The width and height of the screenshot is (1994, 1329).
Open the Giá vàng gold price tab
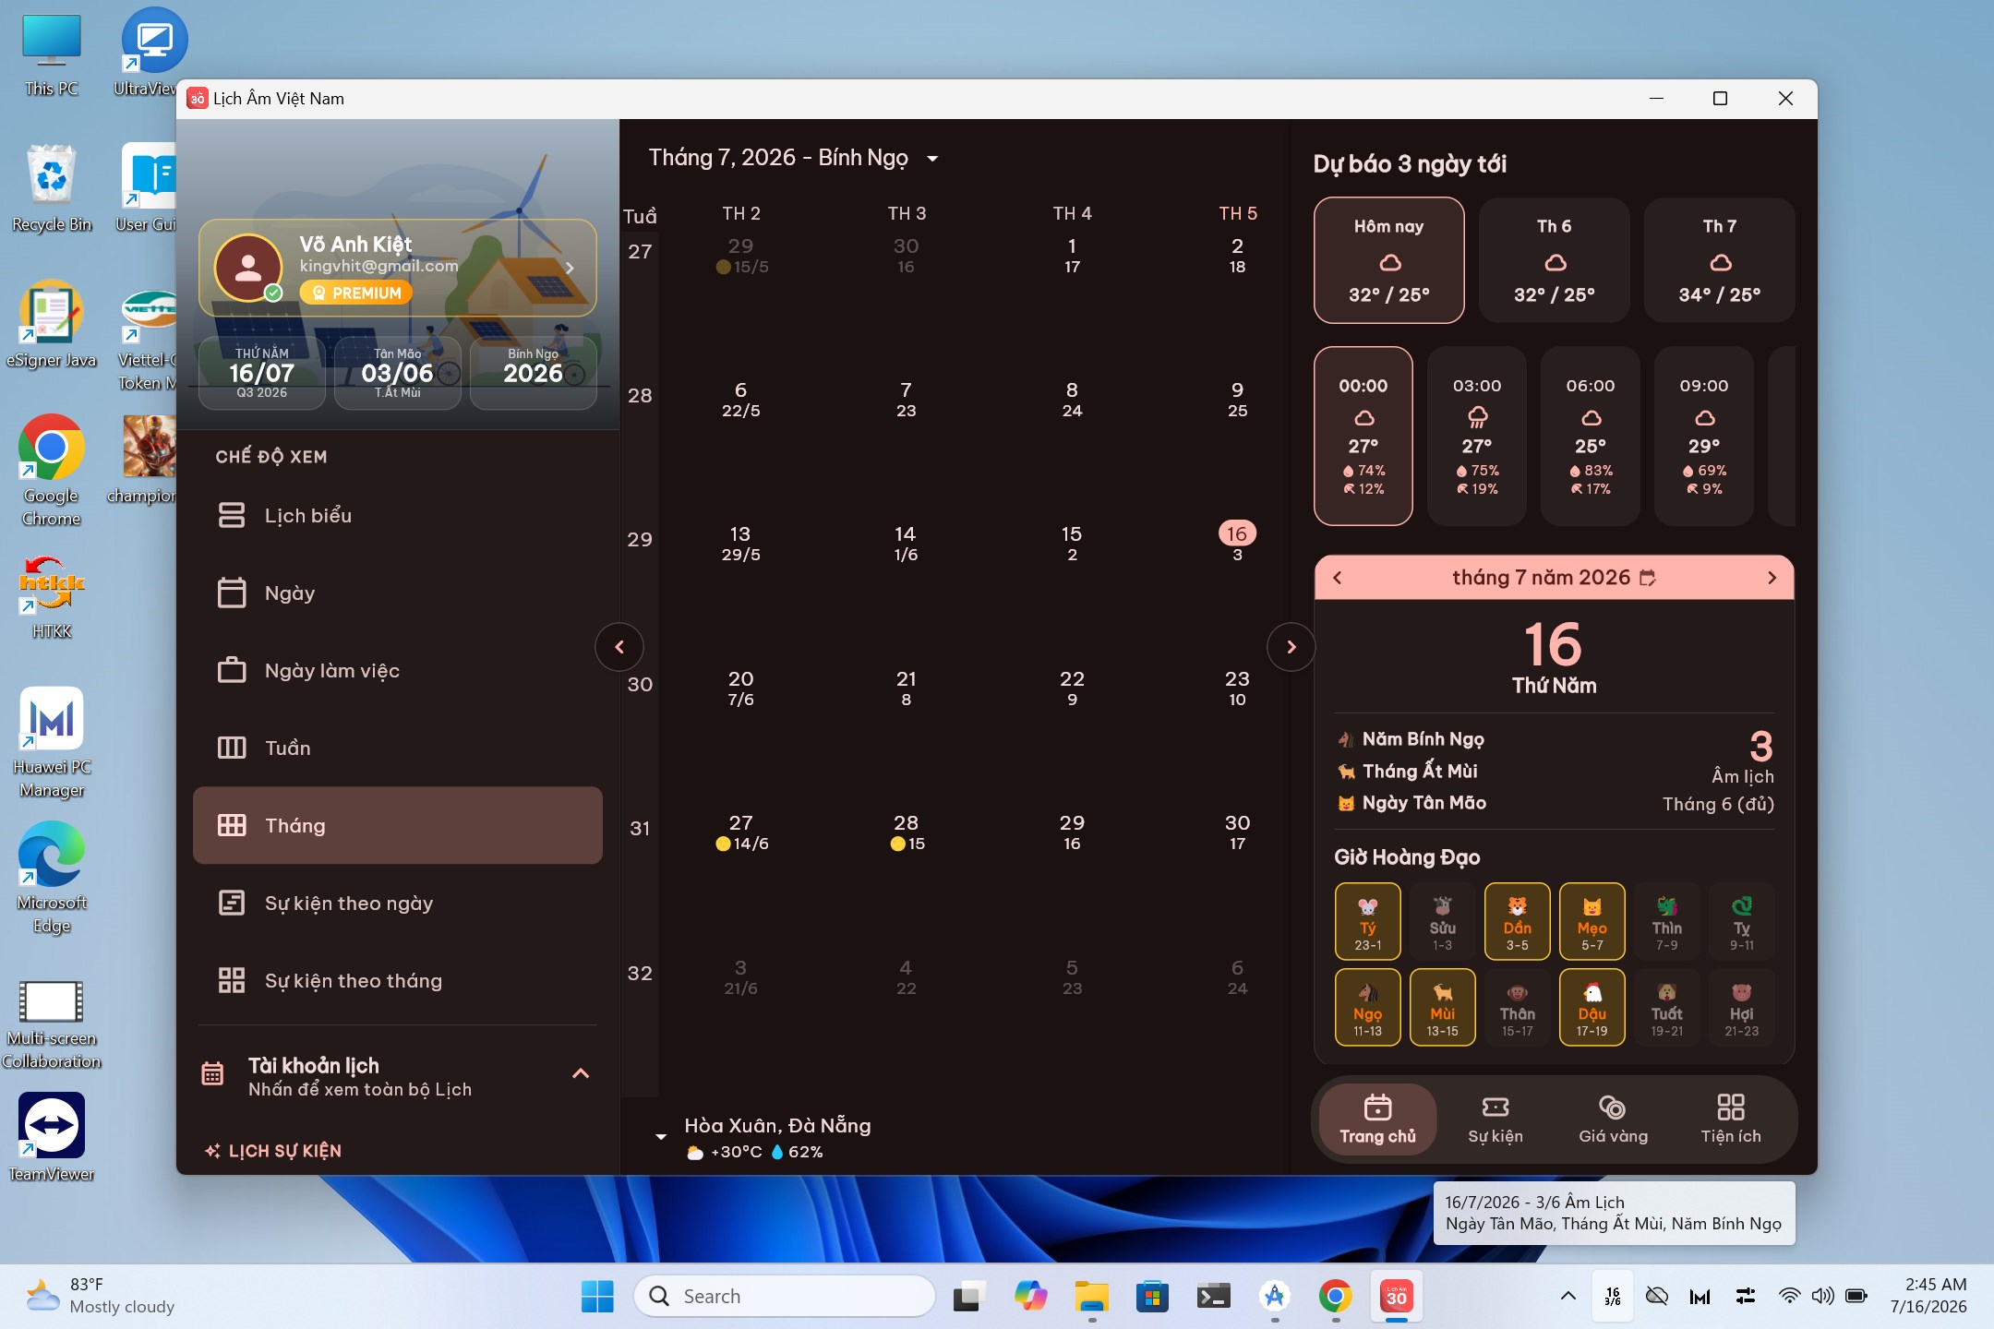coord(1613,1119)
